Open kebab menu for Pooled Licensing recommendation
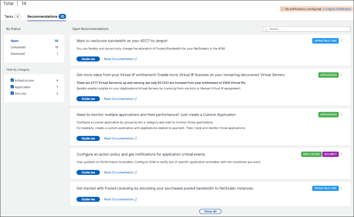354x217 pixels. 341,188
